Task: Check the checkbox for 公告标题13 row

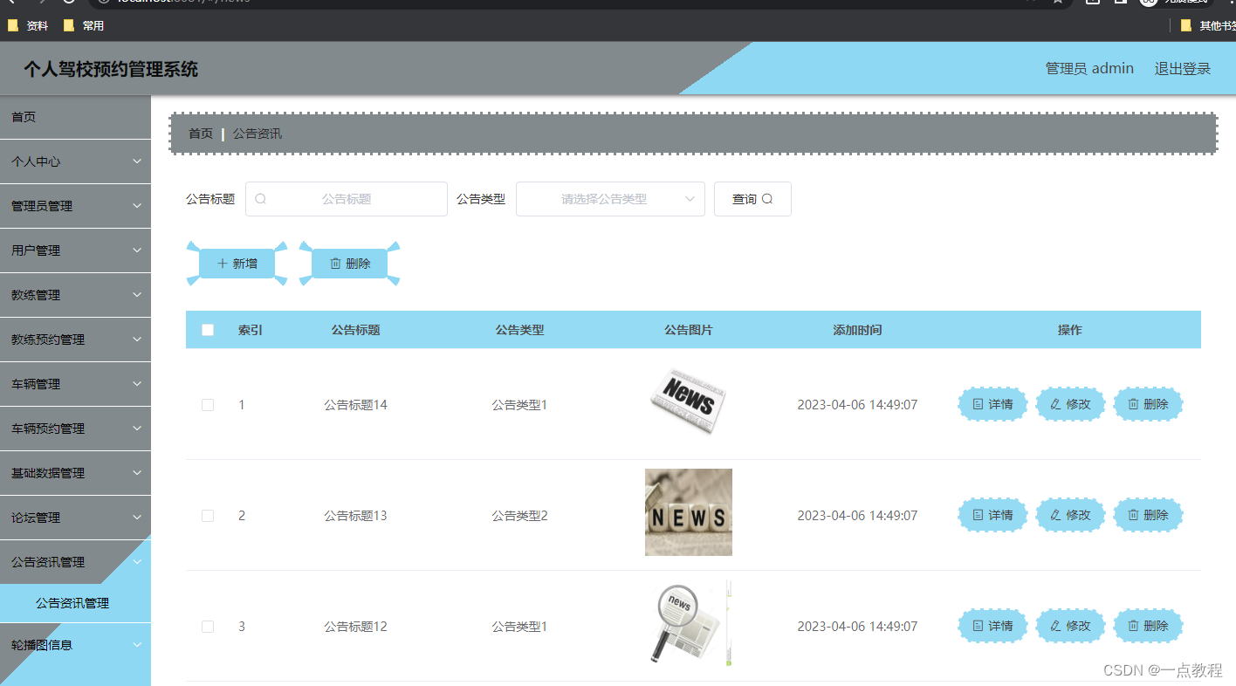Action: (208, 515)
